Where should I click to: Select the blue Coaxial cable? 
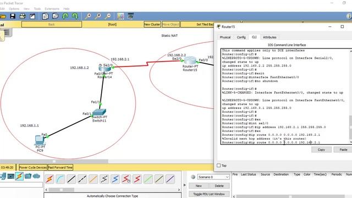point(116,179)
